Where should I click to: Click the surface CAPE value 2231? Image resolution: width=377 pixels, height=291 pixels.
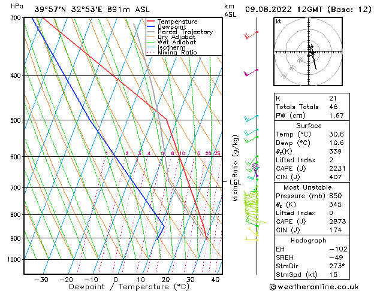click(337, 168)
